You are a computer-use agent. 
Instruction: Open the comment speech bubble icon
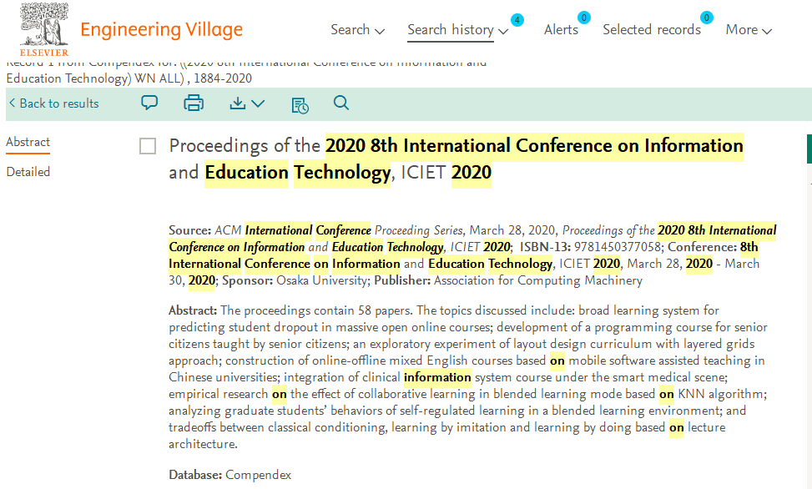coord(149,103)
